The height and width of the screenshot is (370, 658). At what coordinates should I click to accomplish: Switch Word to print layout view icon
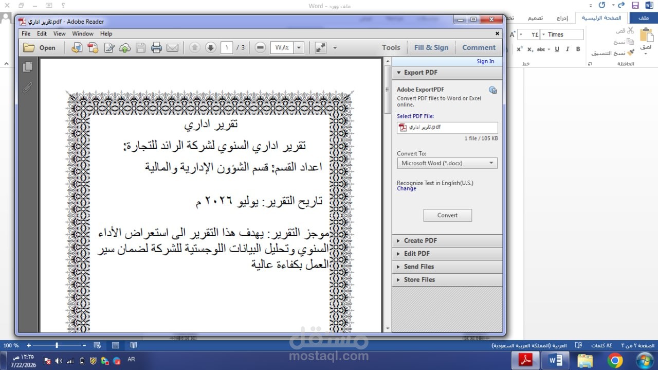115,345
